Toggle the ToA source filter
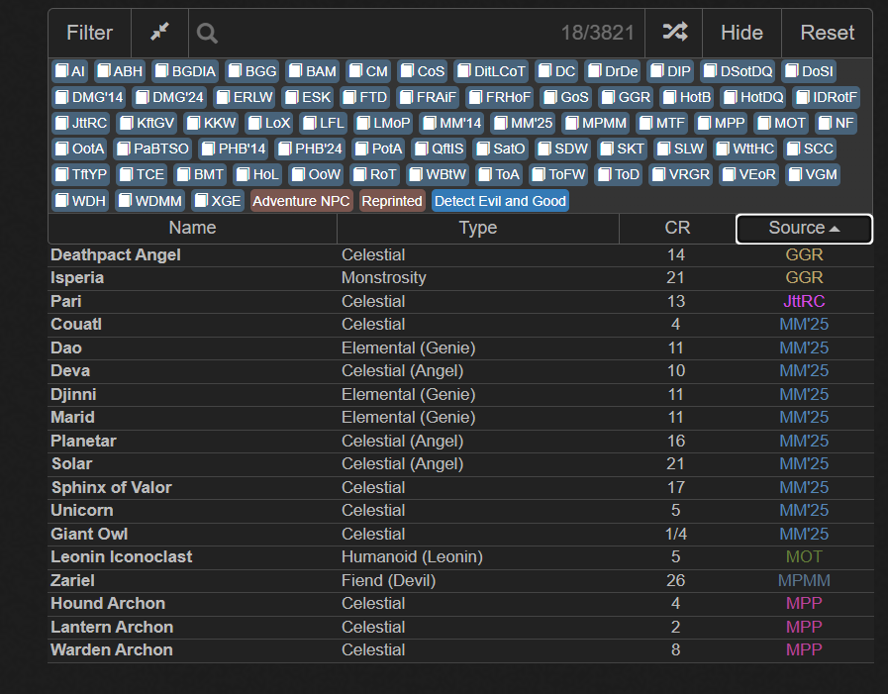The height and width of the screenshot is (694, 888). pyautogui.click(x=499, y=174)
